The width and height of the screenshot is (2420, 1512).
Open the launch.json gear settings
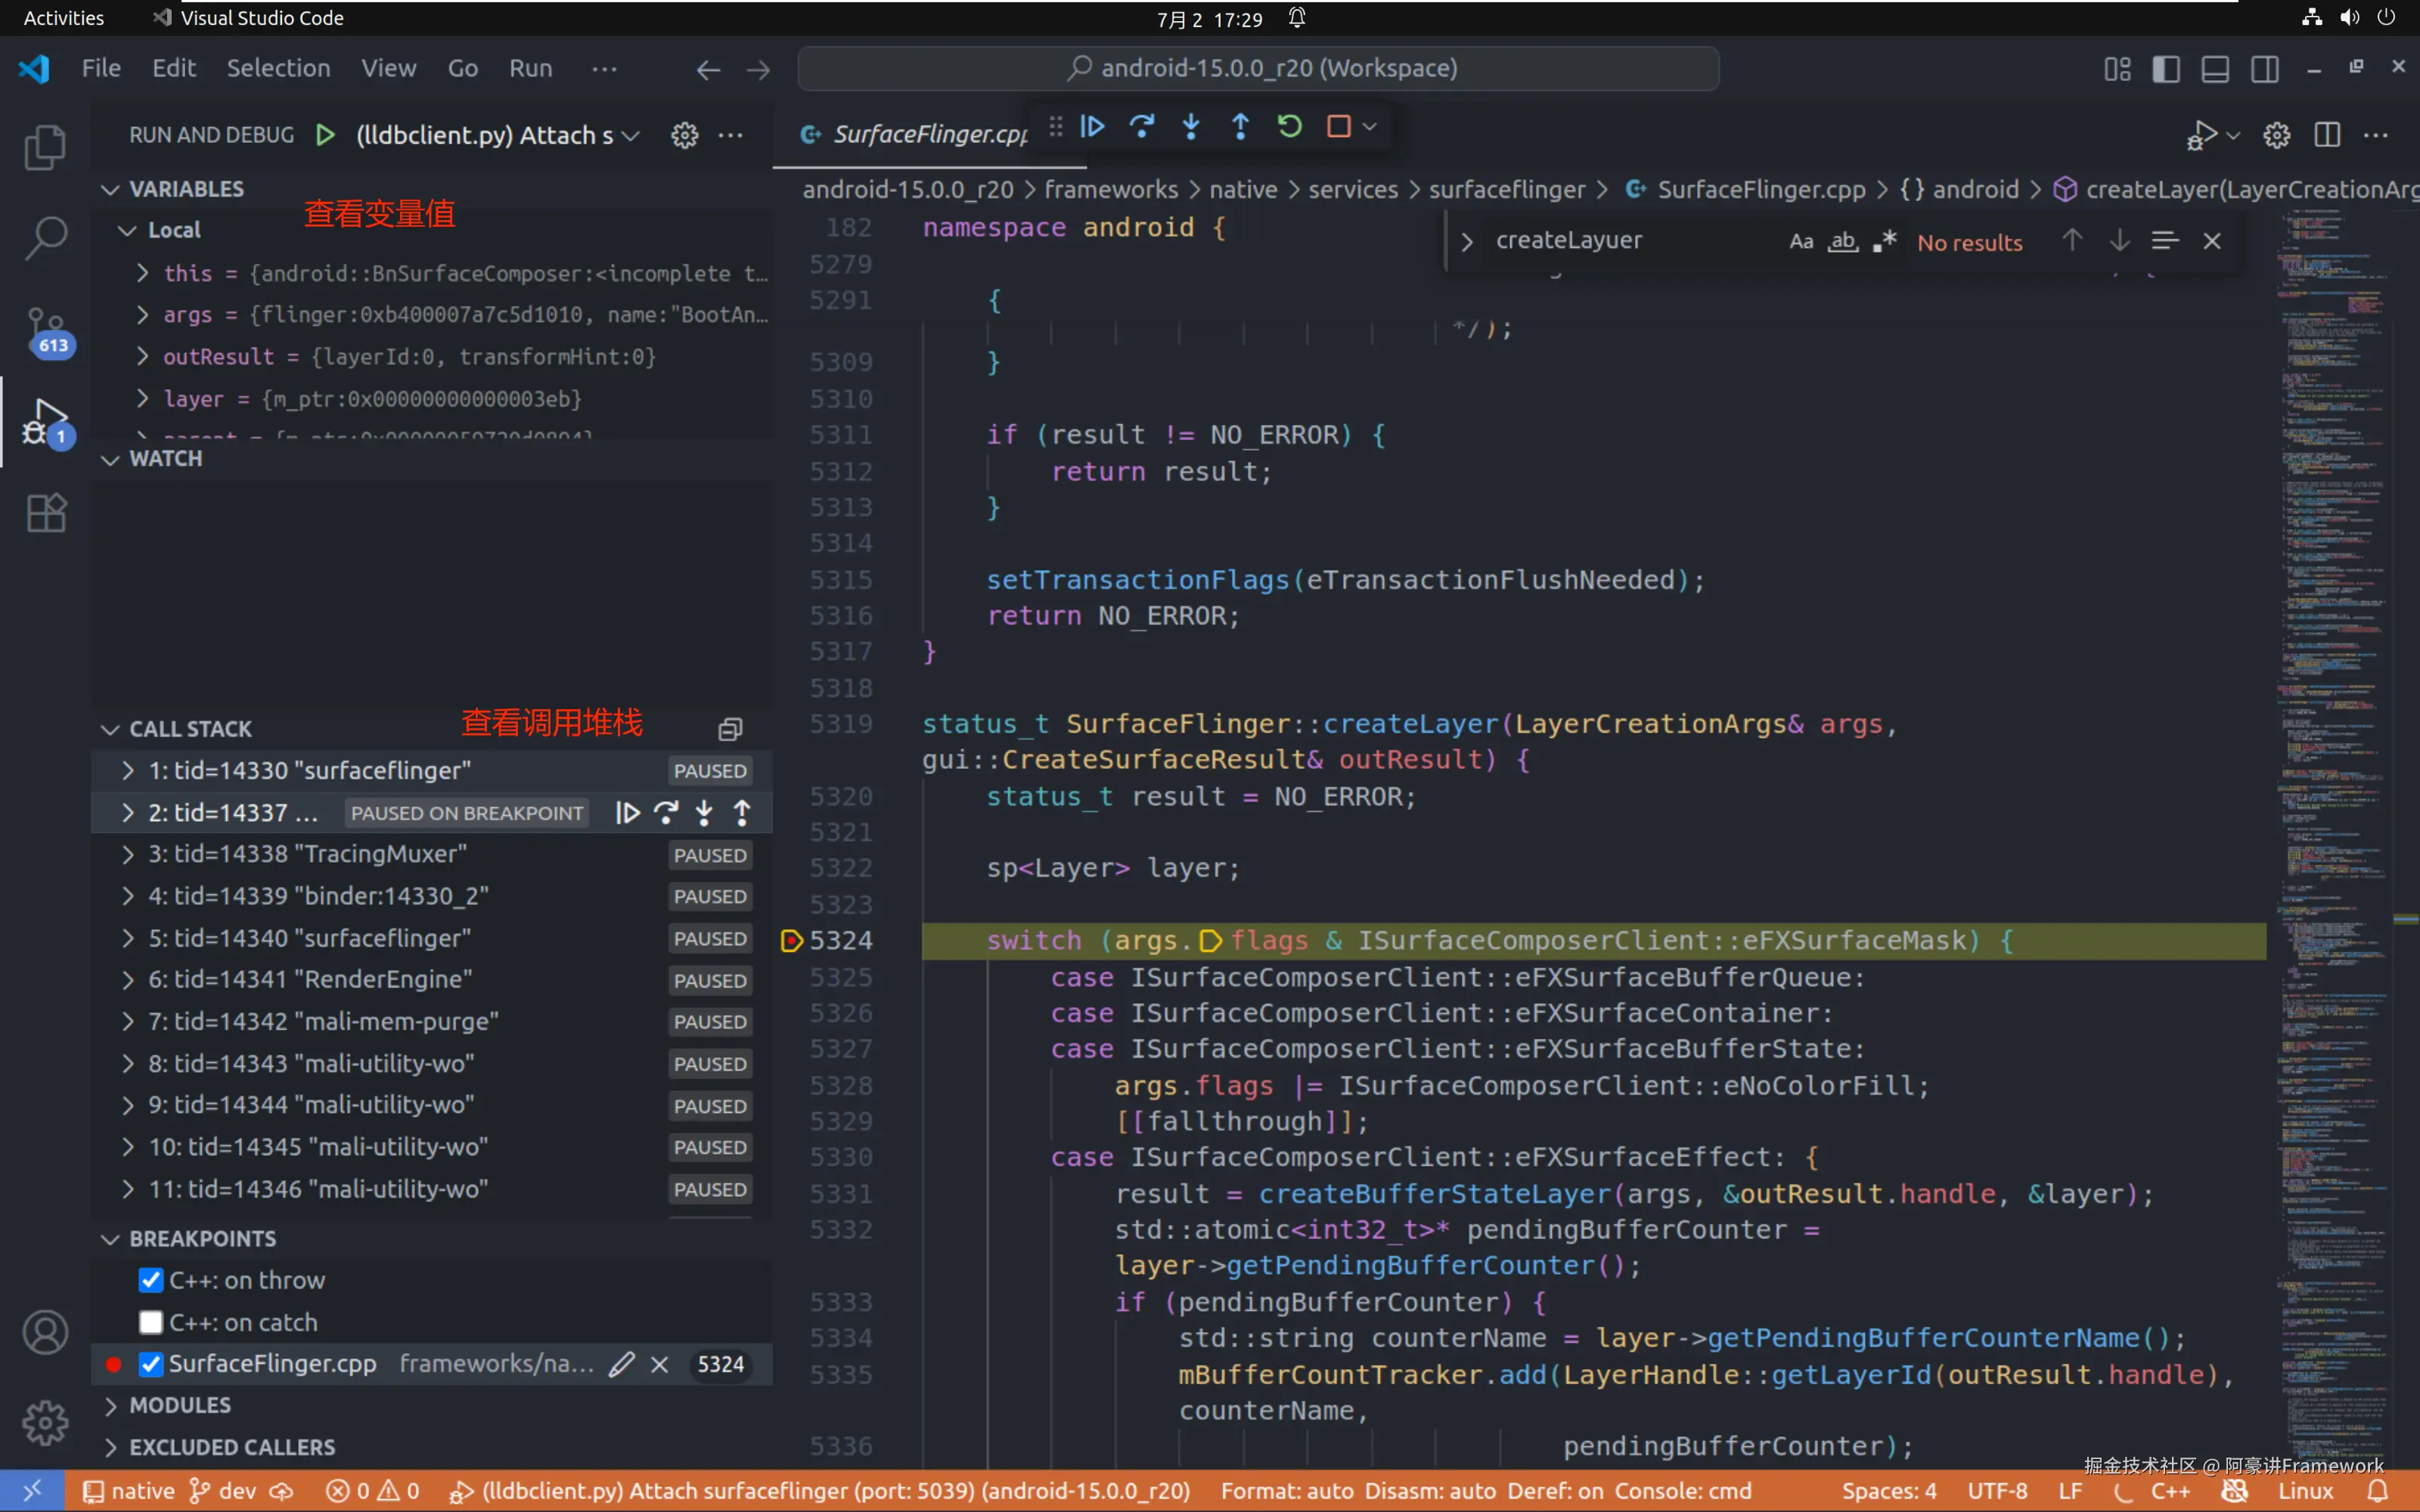(x=684, y=135)
